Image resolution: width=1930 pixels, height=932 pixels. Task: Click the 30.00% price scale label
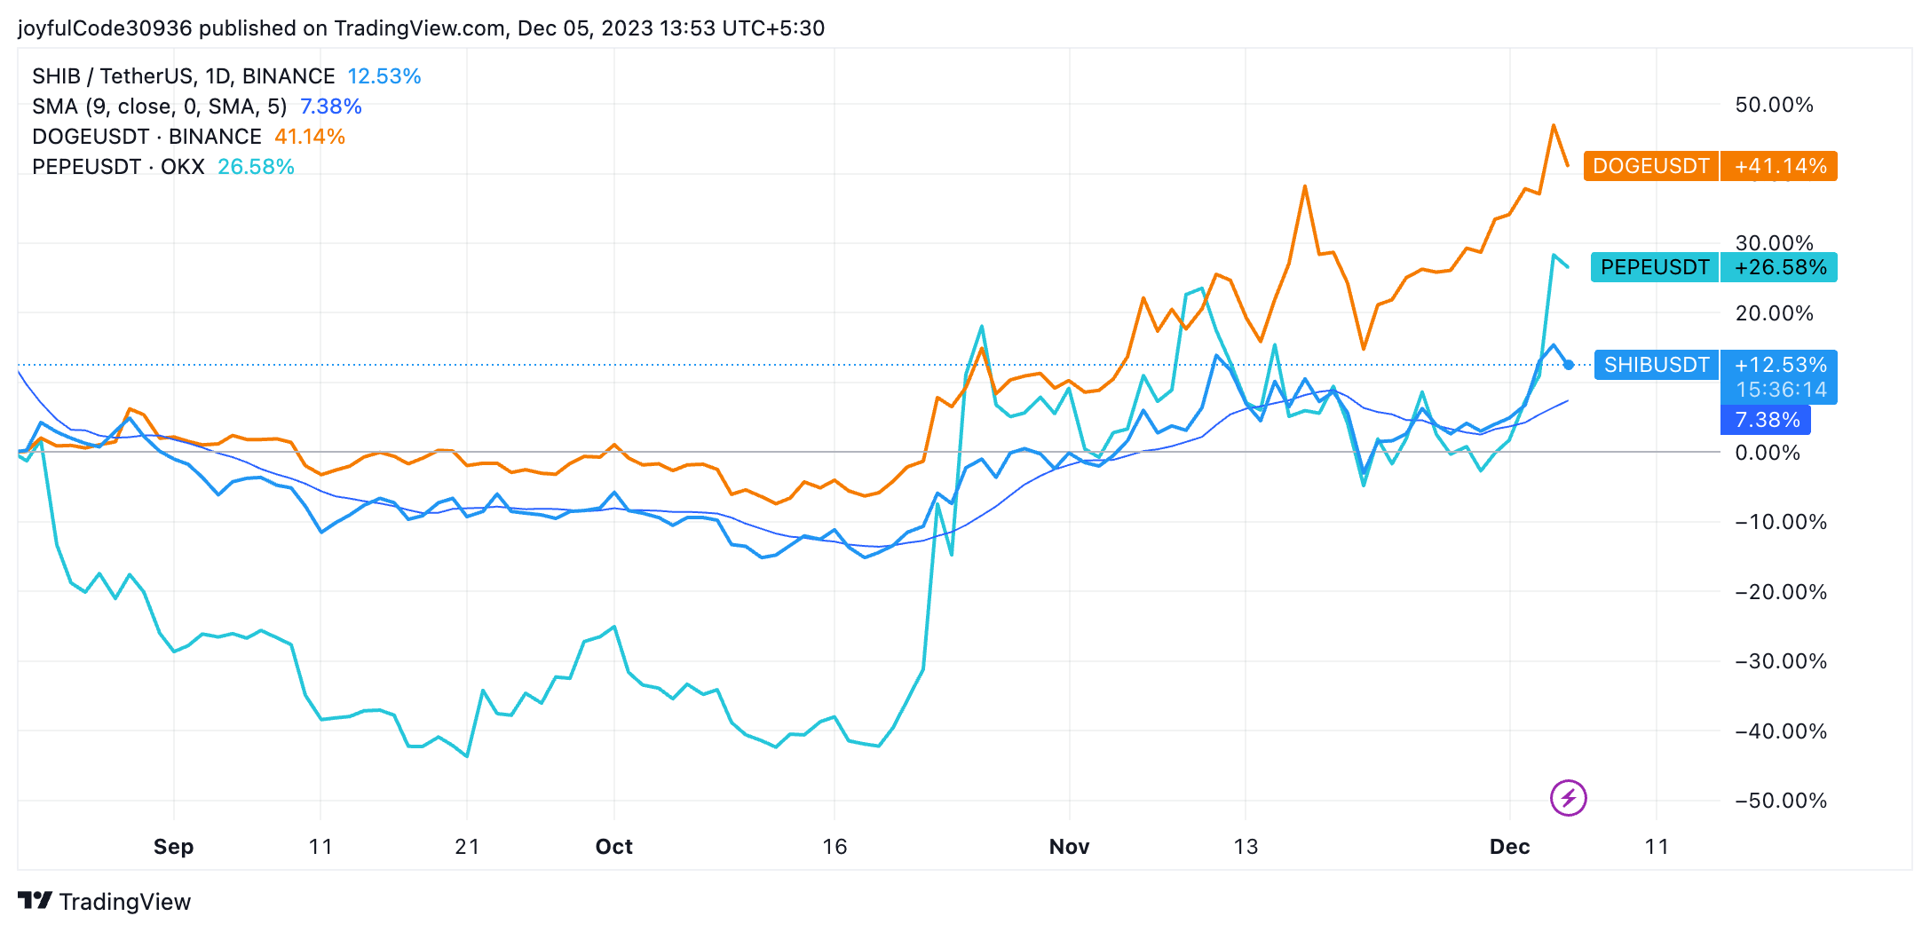(x=1774, y=243)
